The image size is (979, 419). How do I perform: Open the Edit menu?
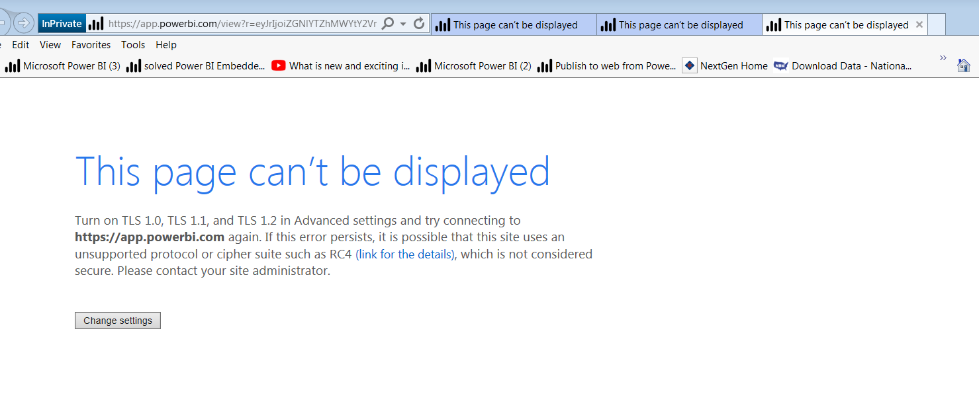(21, 45)
